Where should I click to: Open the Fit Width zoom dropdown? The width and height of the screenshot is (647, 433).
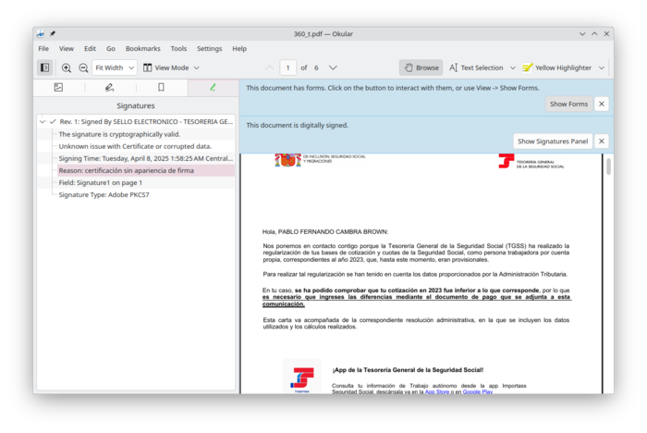coord(115,68)
